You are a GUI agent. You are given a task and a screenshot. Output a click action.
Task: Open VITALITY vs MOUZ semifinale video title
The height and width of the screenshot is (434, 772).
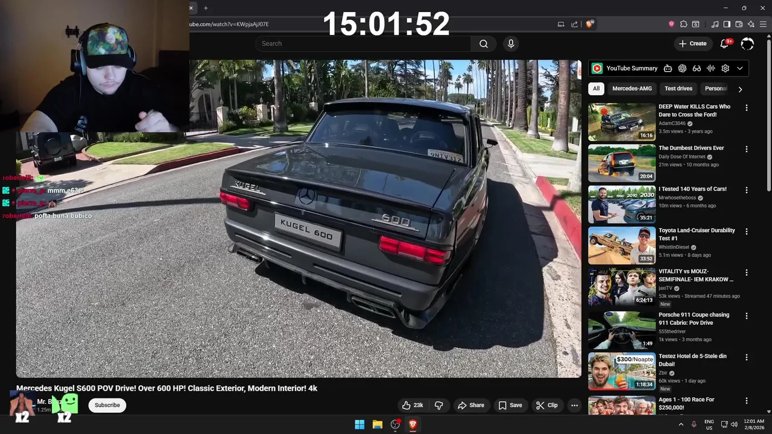(696, 275)
